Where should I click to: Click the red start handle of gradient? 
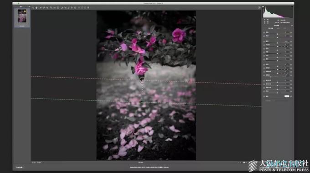point(142,80)
